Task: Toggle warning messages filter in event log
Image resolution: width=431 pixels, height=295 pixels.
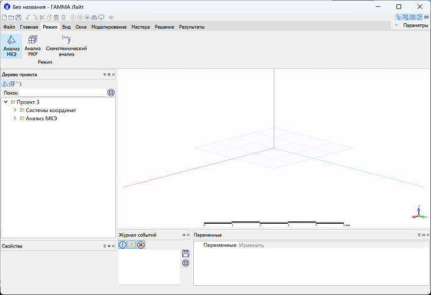Action: click(132, 245)
